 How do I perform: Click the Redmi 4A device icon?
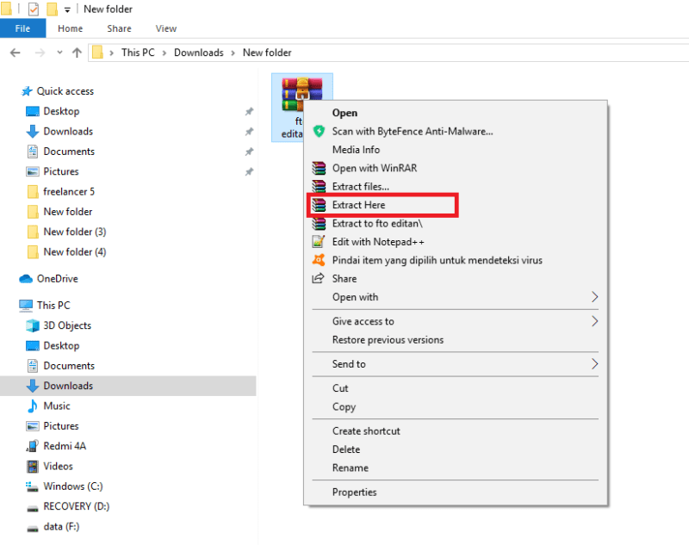tap(33, 446)
